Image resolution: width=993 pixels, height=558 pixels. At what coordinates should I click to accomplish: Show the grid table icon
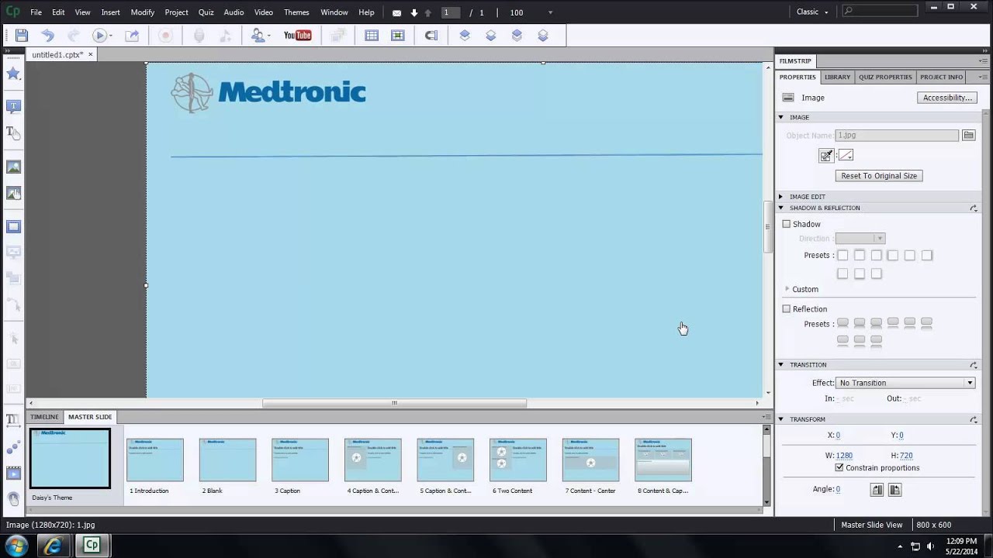[x=372, y=36]
